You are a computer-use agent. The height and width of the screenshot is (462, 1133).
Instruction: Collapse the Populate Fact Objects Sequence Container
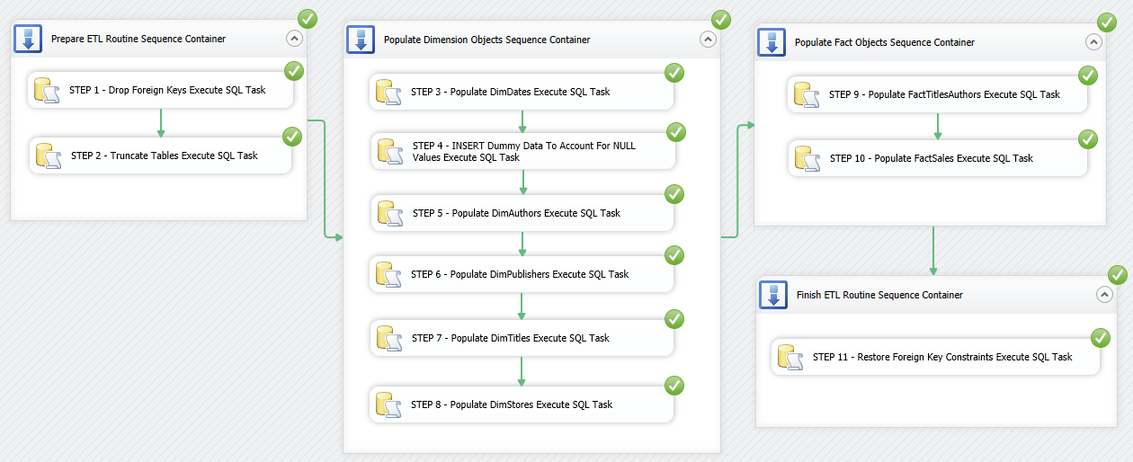tap(1093, 41)
